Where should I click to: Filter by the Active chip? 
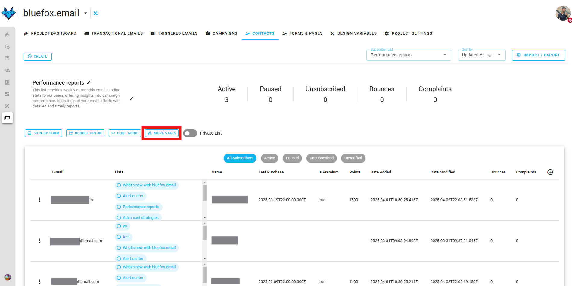(269, 158)
